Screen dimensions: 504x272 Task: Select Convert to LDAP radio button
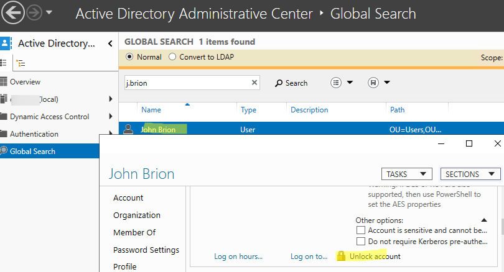[x=172, y=57]
